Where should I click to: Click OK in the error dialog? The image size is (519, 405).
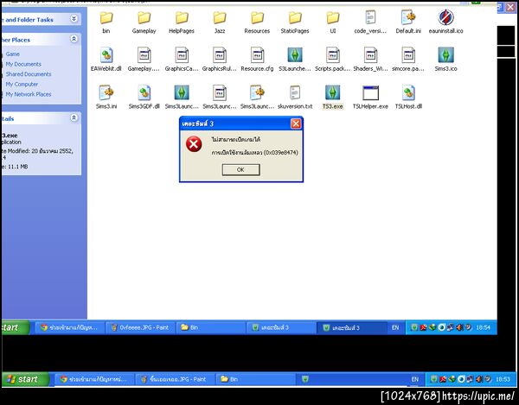pyautogui.click(x=240, y=170)
